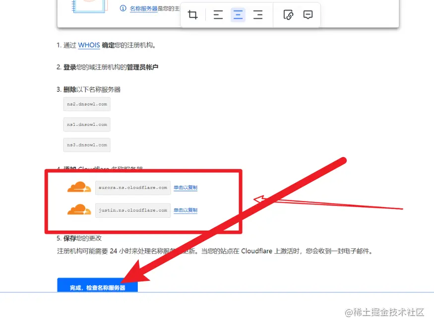Viewport: 434px width, 327px height.
Task: Select the crop image tool
Action: click(x=192, y=15)
